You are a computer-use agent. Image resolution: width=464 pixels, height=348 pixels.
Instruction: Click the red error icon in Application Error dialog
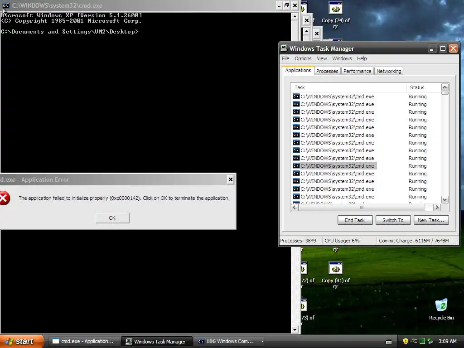(4, 198)
